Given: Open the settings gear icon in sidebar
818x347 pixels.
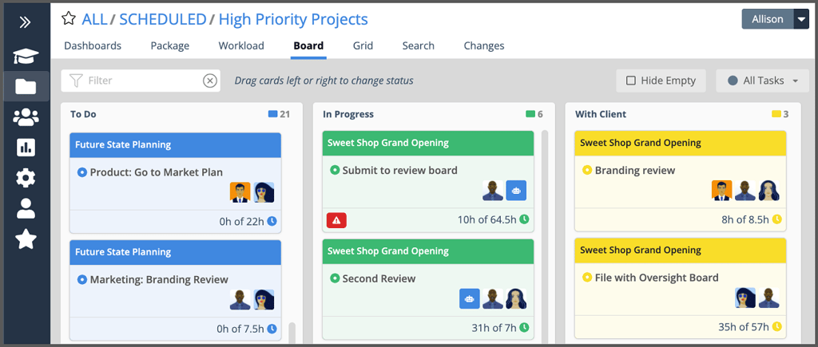Looking at the screenshot, I should (x=26, y=179).
